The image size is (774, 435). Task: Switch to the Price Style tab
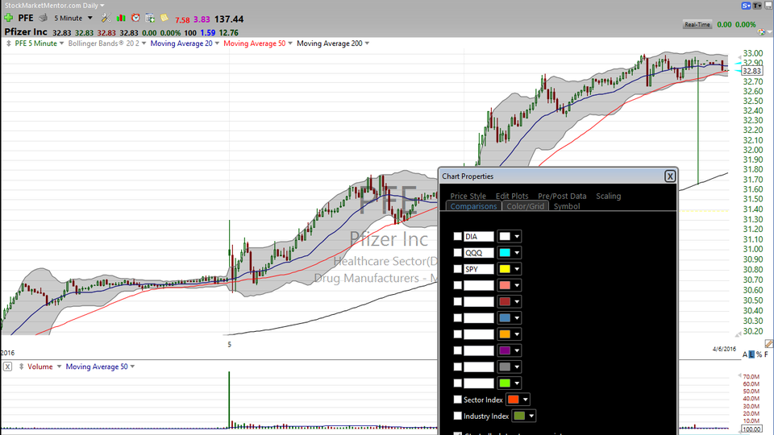468,196
